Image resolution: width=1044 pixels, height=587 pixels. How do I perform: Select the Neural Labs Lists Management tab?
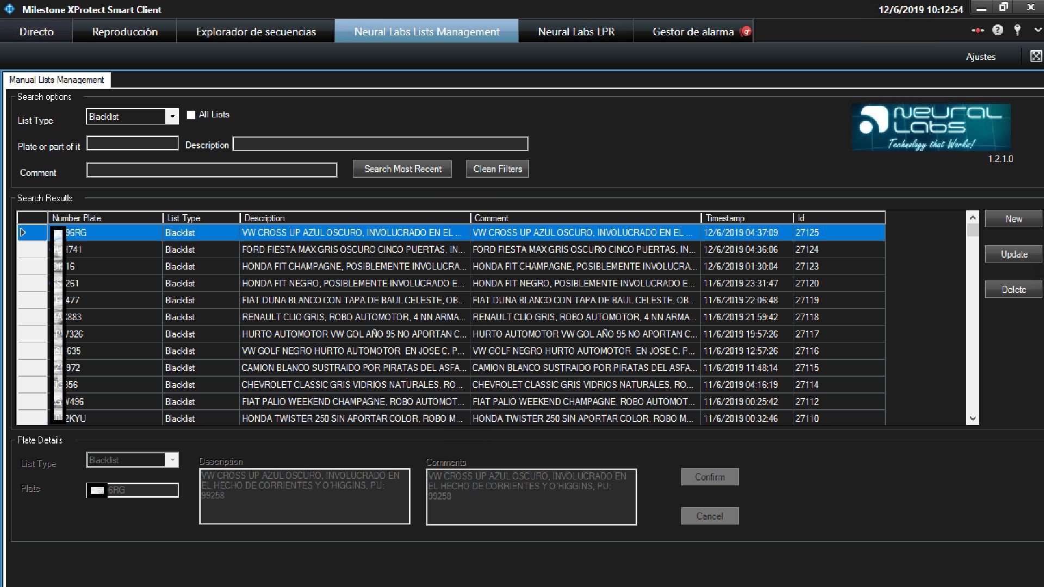coord(427,32)
